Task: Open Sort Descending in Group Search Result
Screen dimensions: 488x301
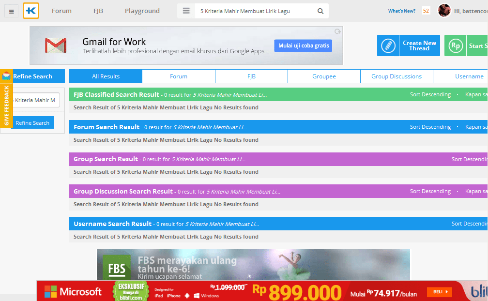Action: tap(469, 159)
